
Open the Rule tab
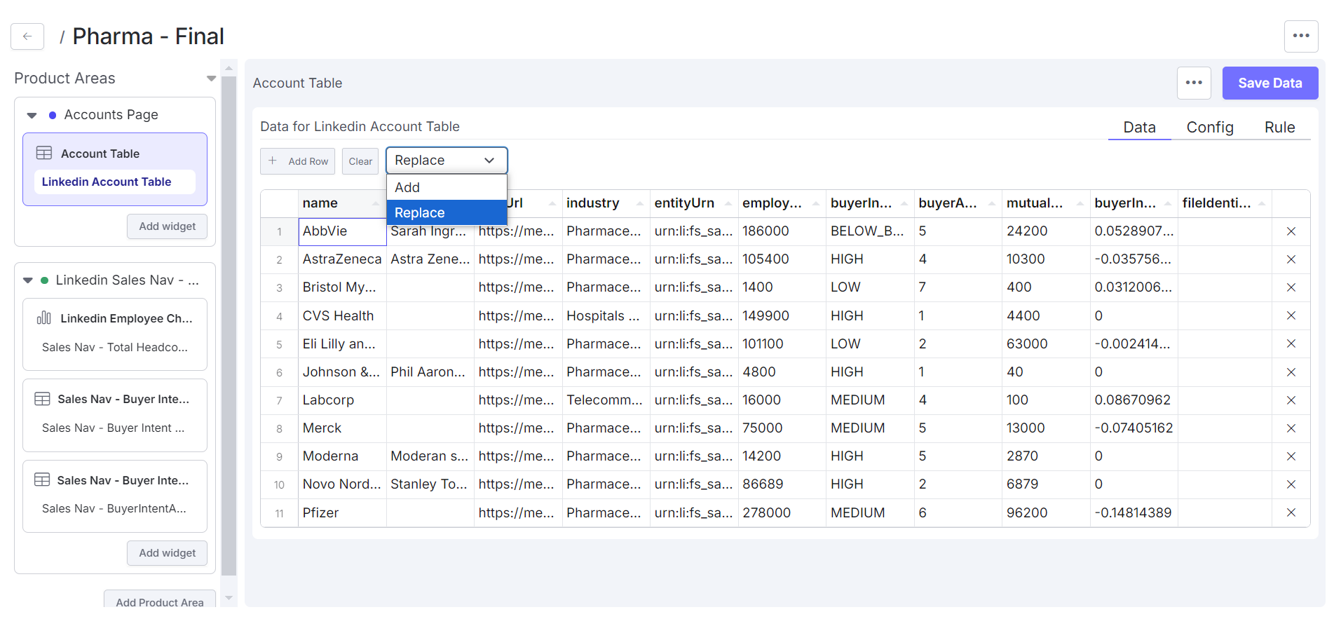pos(1279,128)
